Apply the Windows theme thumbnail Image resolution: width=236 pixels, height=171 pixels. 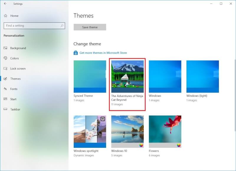(x=165, y=76)
